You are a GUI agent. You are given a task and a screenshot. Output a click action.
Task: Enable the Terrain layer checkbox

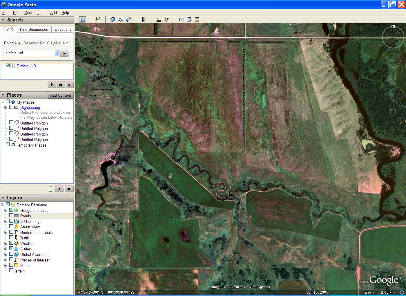pos(11,270)
